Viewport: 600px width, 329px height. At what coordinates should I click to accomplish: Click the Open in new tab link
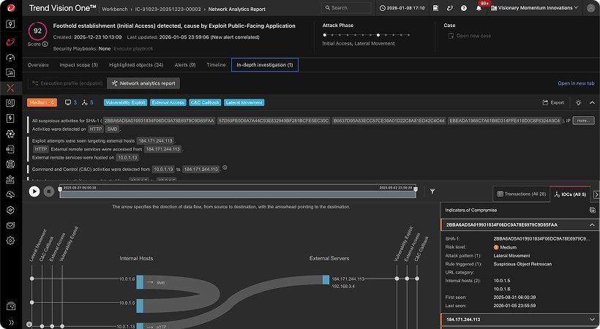point(576,83)
